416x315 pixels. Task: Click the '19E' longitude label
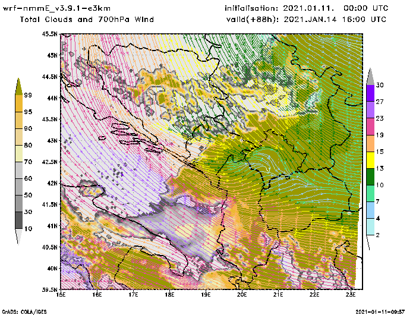coord(206,295)
